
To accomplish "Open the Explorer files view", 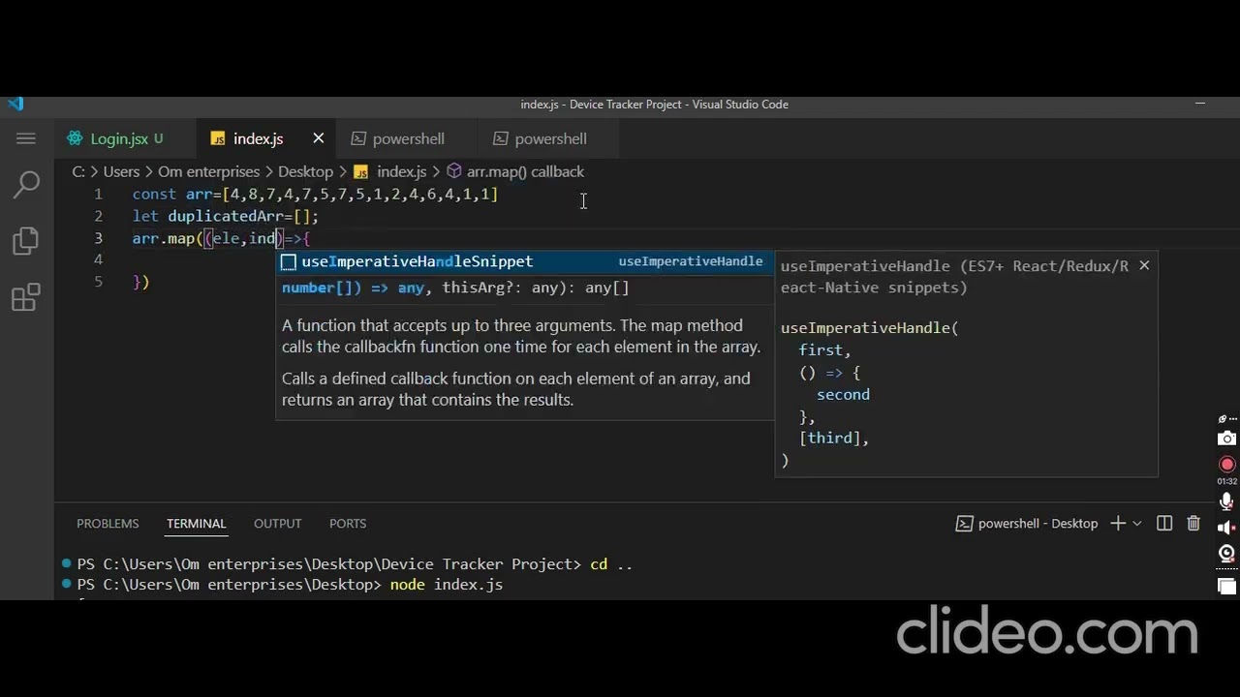I will (26, 240).
